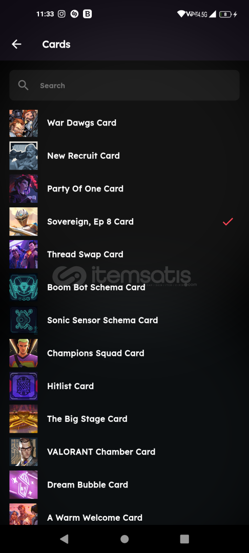This screenshot has height=553, width=249.
Task: Toggle the red checkmark on Sovereign card
Action: 228,222
